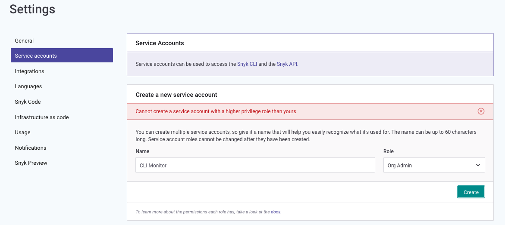Click the Role field label
Screen dimensions: 505x225
click(389, 151)
